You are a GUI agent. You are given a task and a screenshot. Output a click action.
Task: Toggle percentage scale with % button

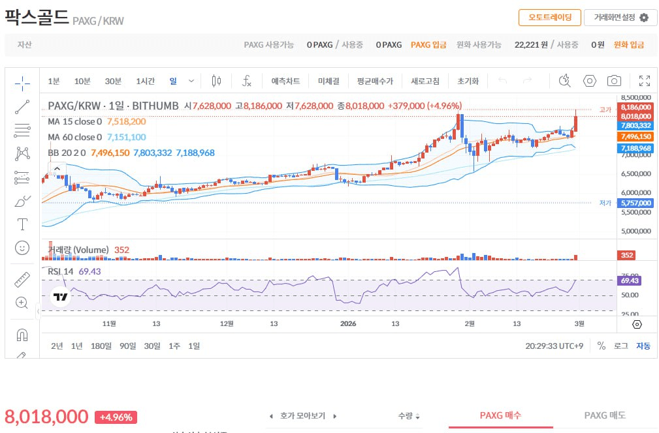(x=601, y=346)
